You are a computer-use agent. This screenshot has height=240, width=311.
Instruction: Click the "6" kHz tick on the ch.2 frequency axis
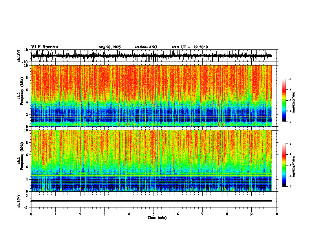(x=27, y=155)
